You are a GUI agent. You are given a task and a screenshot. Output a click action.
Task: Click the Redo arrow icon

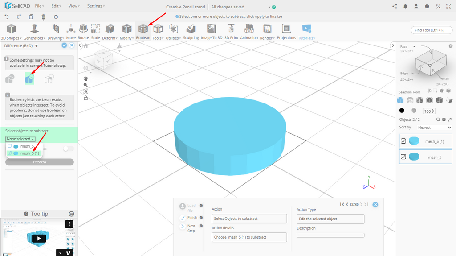19,17
